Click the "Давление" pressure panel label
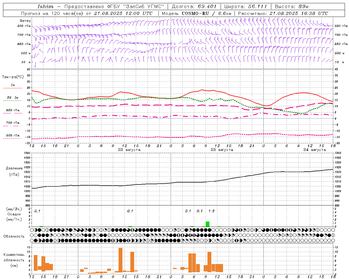The image size is (349, 279). pyautogui.click(x=14, y=168)
